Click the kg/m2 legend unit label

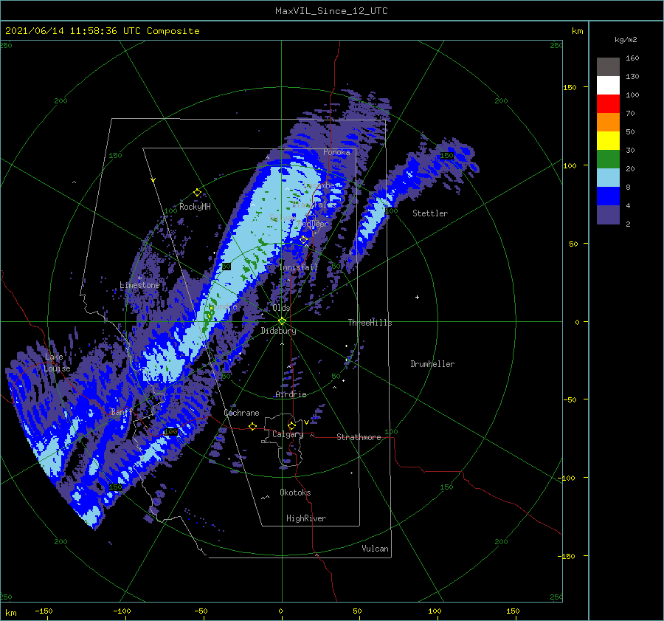point(626,39)
